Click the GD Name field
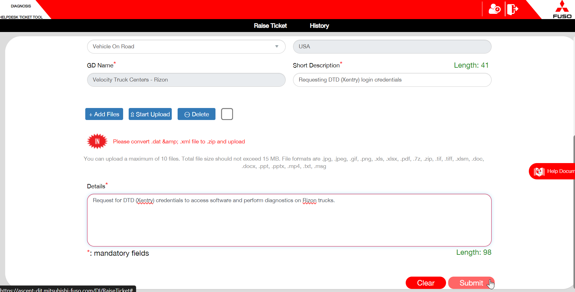 click(x=186, y=80)
